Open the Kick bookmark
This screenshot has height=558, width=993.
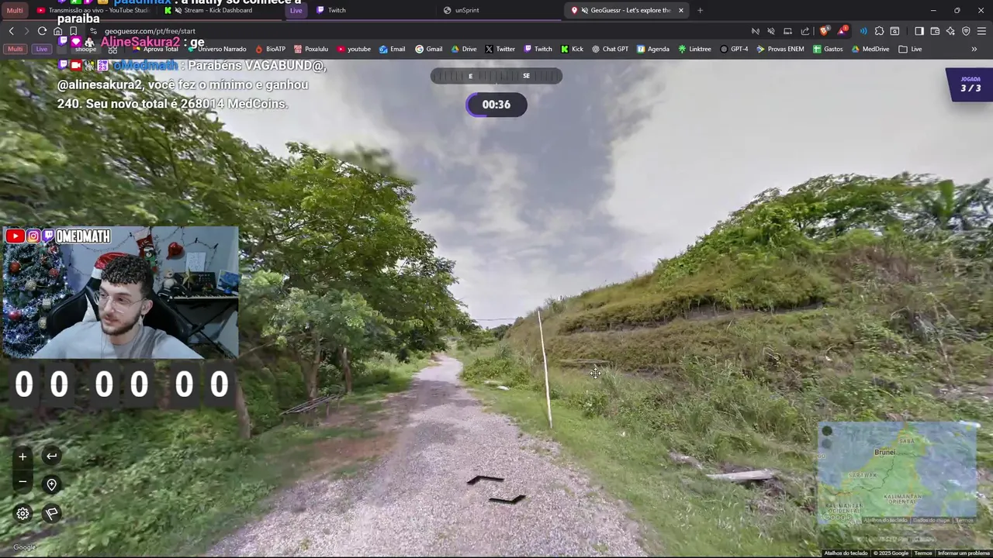point(572,49)
